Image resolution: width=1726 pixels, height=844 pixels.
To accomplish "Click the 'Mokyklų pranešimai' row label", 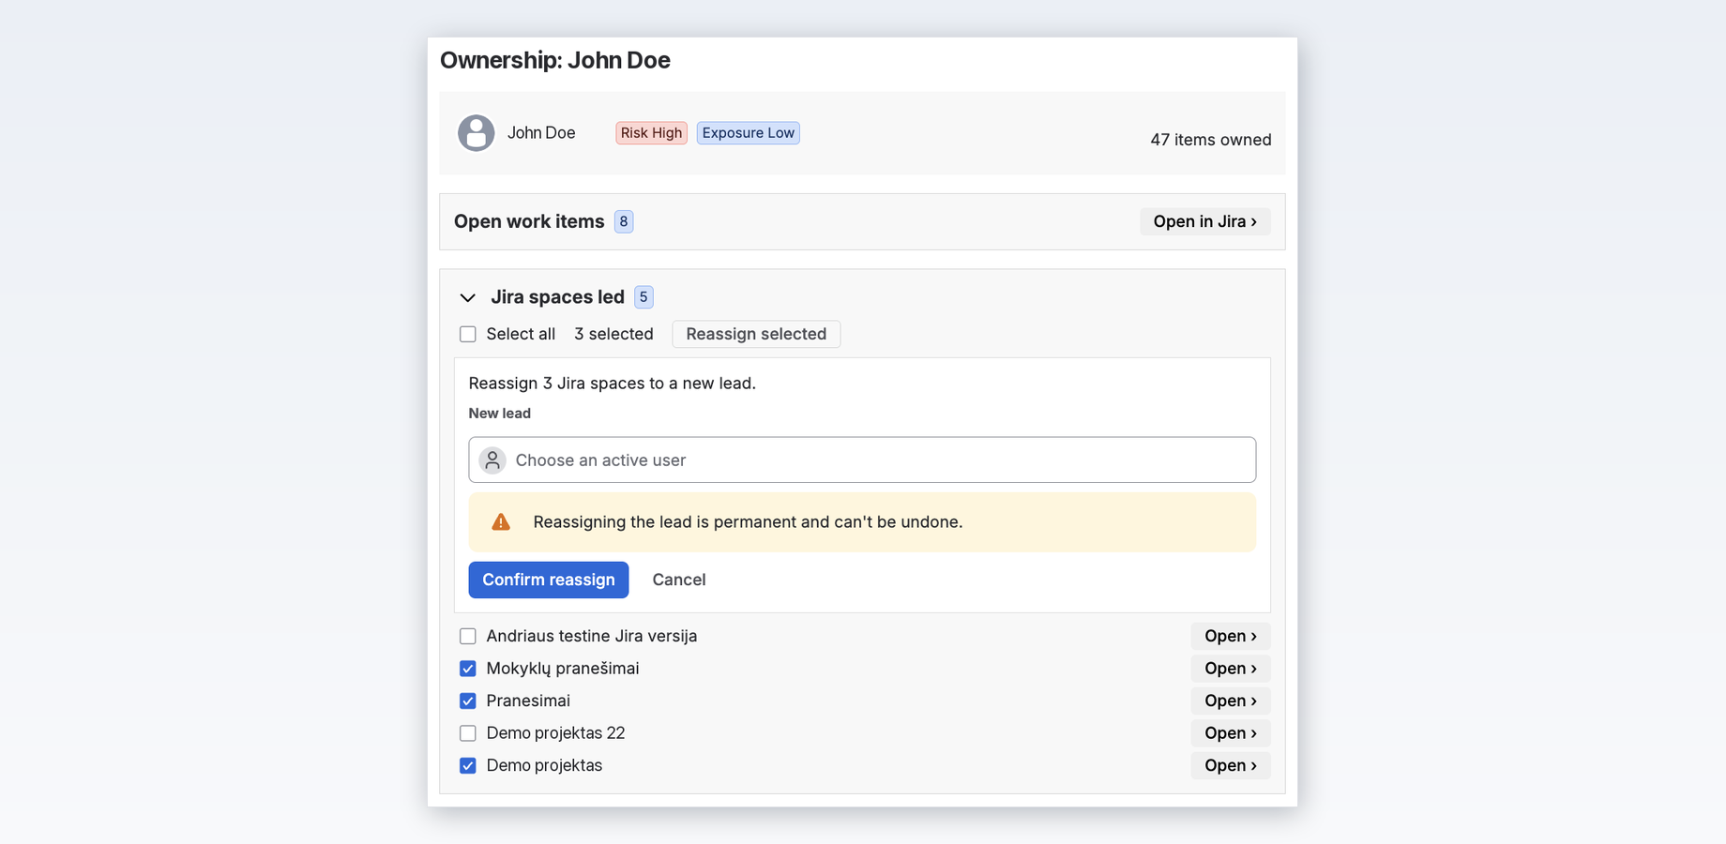I will coord(563,669).
